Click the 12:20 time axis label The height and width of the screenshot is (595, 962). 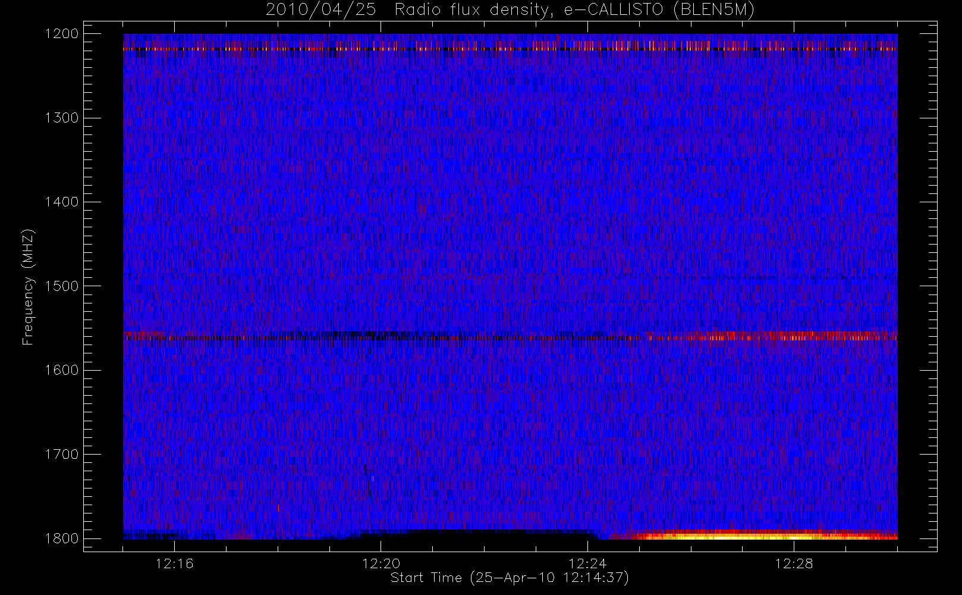click(381, 563)
